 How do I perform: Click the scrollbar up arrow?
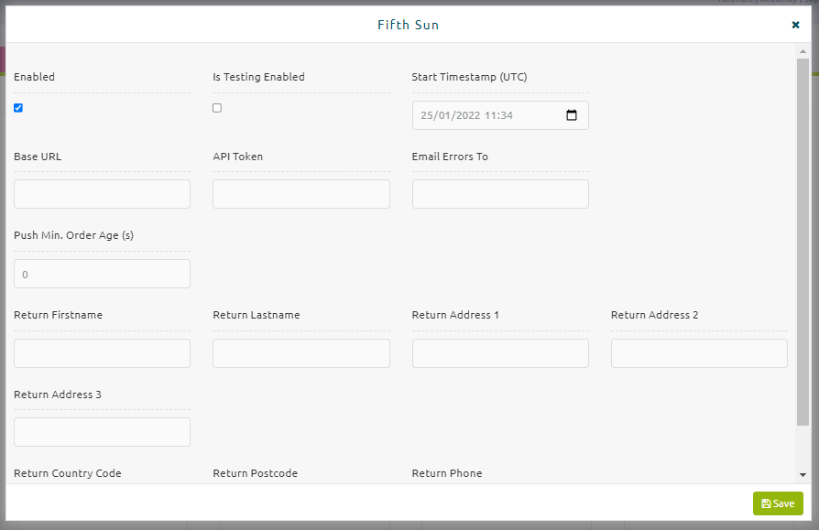point(803,51)
